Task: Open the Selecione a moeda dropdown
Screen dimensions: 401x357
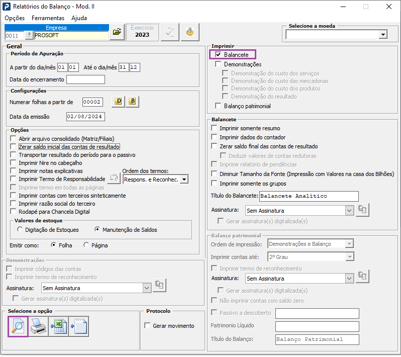Action: [x=383, y=35]
